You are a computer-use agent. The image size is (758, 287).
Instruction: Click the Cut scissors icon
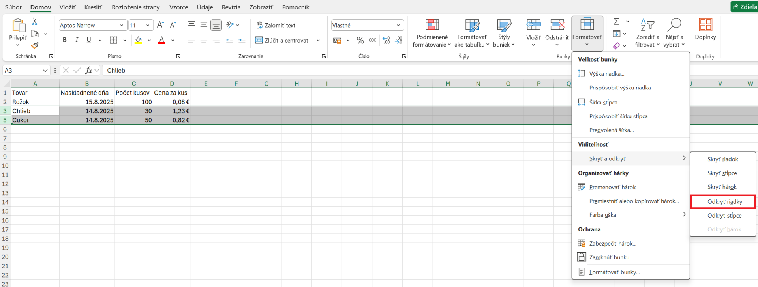pos(35,22)
